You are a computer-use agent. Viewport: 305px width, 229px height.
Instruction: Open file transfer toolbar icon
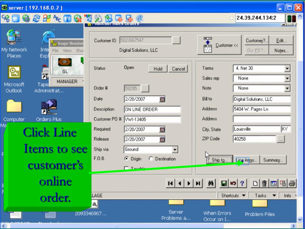[x=108, y=18]
